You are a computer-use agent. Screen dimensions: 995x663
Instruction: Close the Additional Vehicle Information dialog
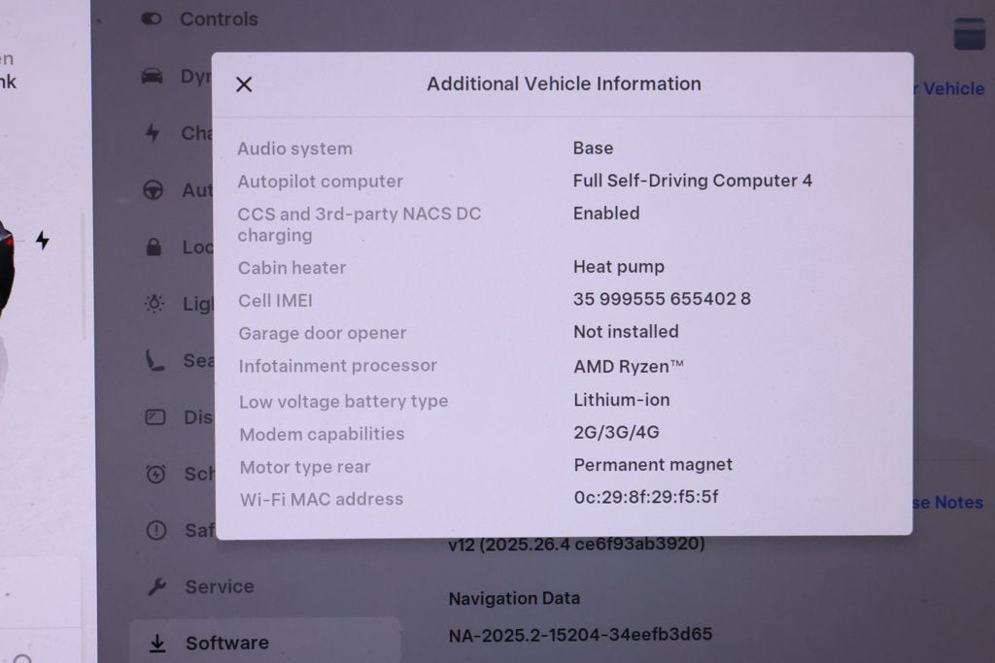tap(244, 84)
